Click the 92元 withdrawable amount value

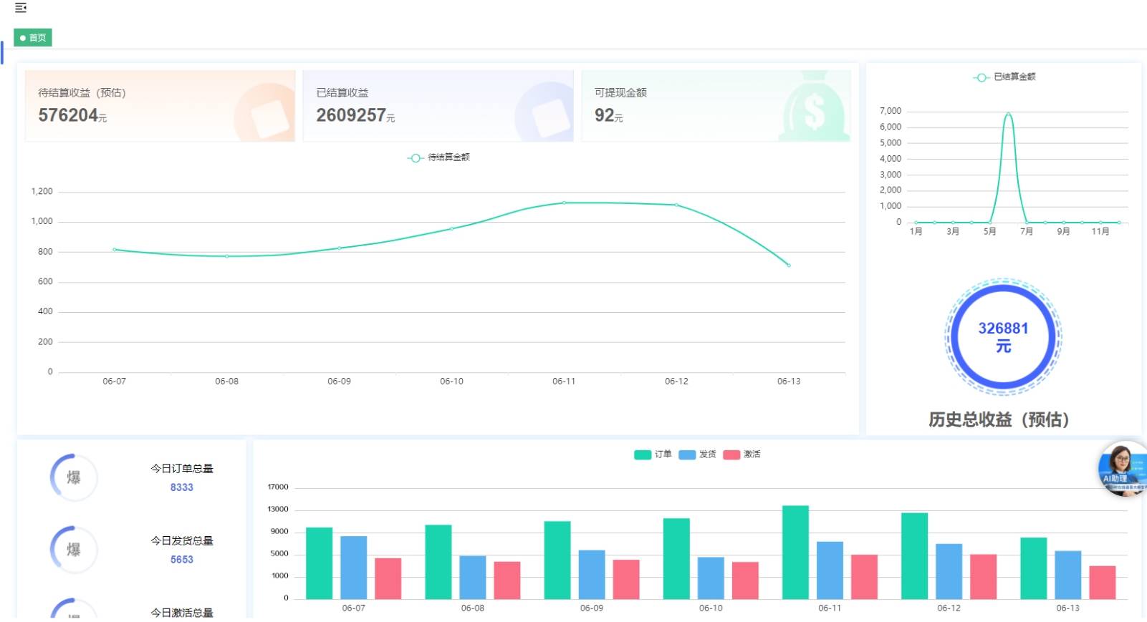[608, 115]
